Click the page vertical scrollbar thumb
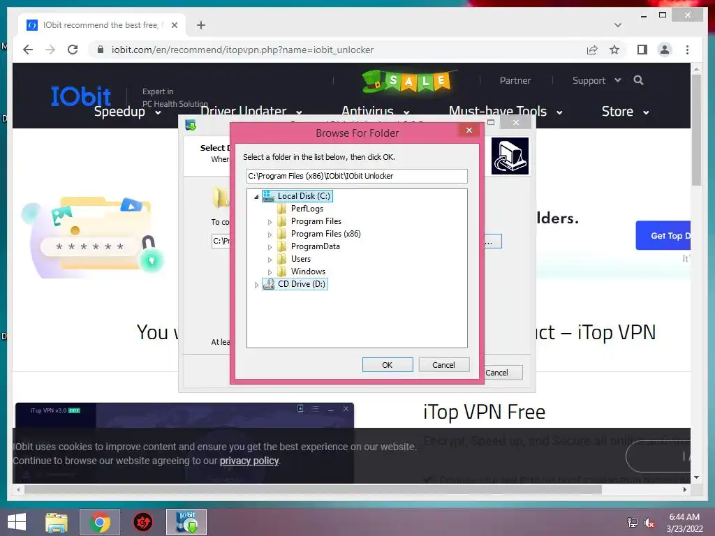The image size is (715, 536). (696, 130)
